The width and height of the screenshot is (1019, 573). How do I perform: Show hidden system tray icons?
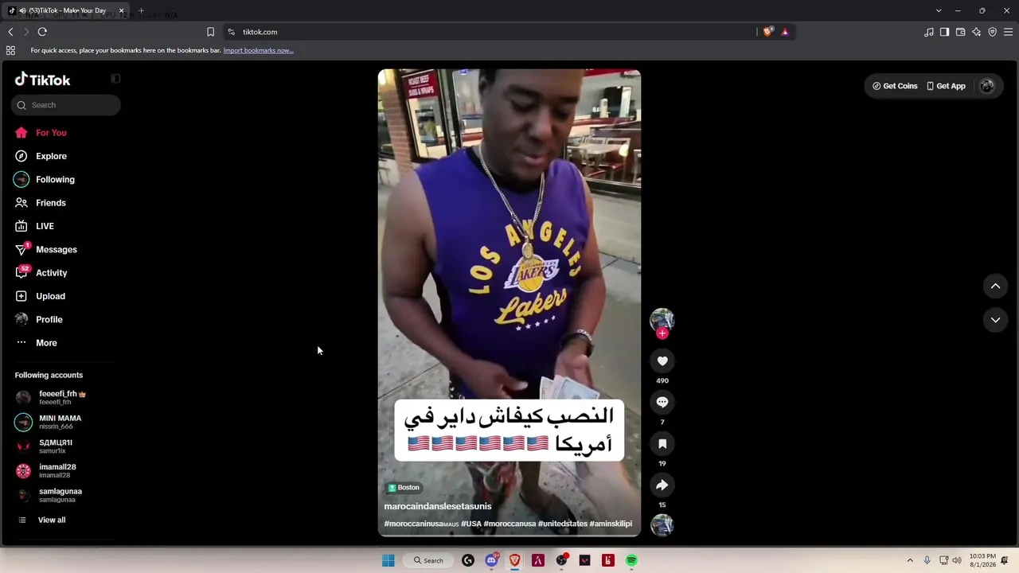pyautogui.click(x=910, y=560)
